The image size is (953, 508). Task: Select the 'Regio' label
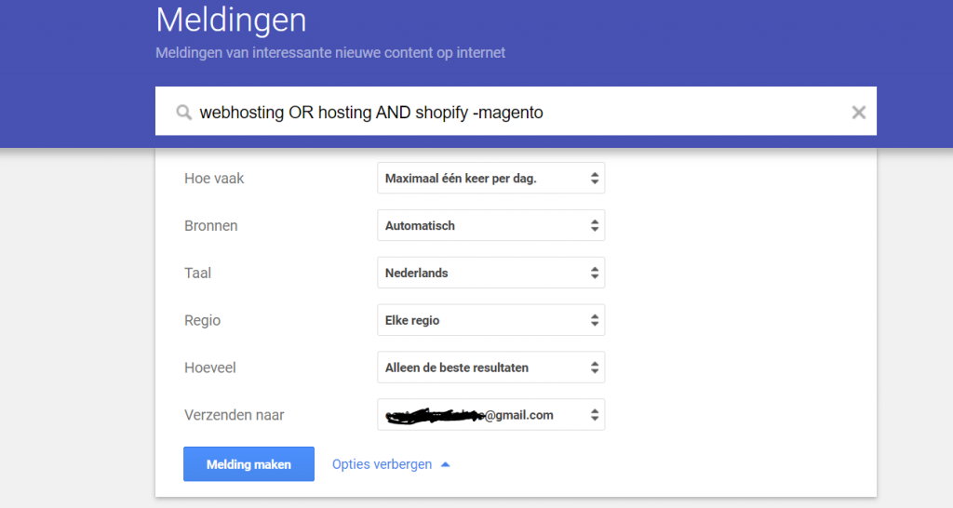coord(203,320)
